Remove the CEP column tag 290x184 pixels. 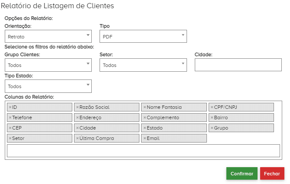tap(10, 128)
